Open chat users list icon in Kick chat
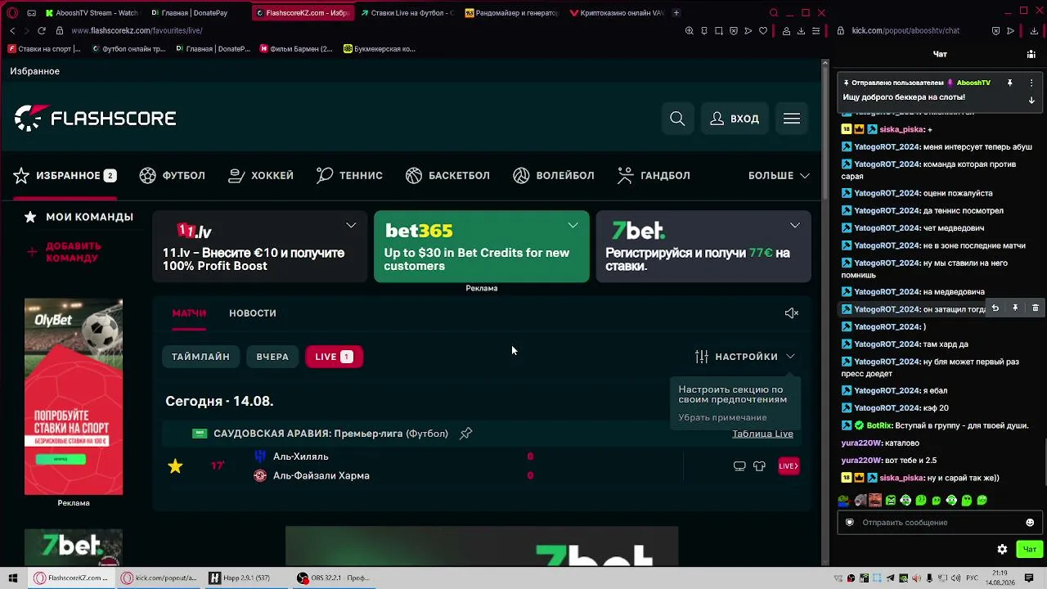The height and width of the screenshot is (589, 1047). pos(1031,54)
